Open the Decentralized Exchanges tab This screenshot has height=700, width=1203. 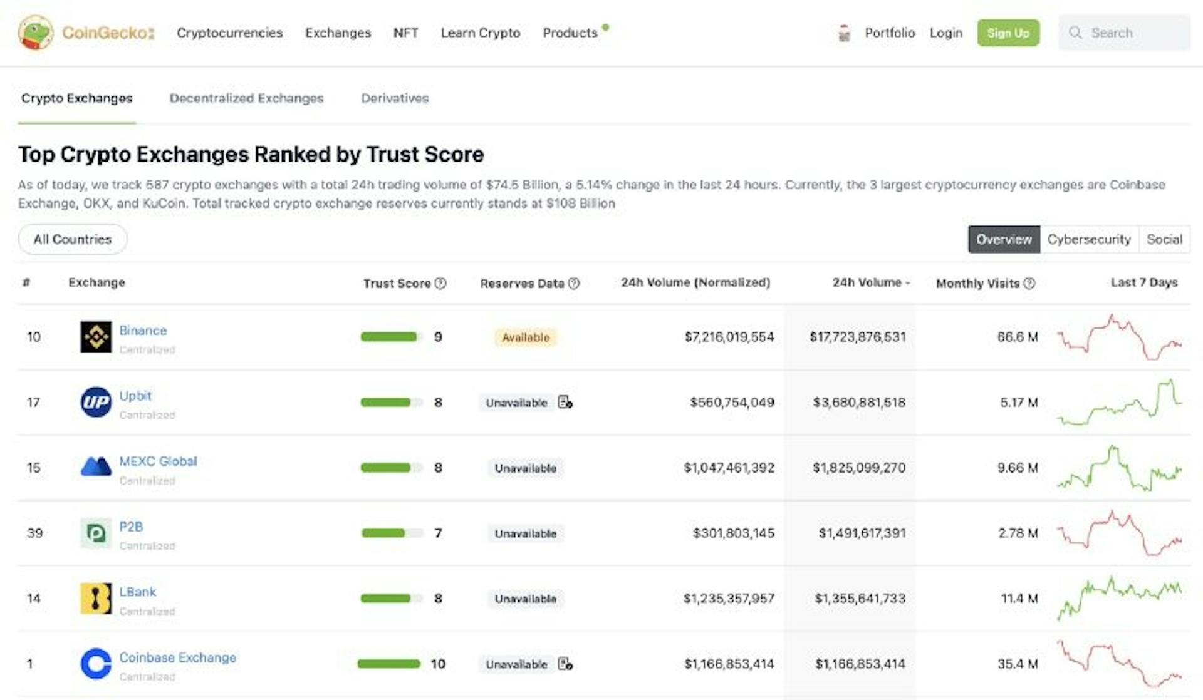pos(246,98)
